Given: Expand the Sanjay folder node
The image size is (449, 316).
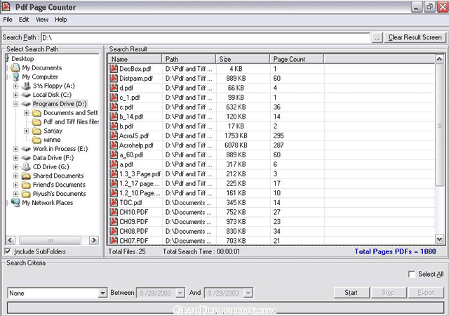Looking at the screenshot, I should 27,131.
